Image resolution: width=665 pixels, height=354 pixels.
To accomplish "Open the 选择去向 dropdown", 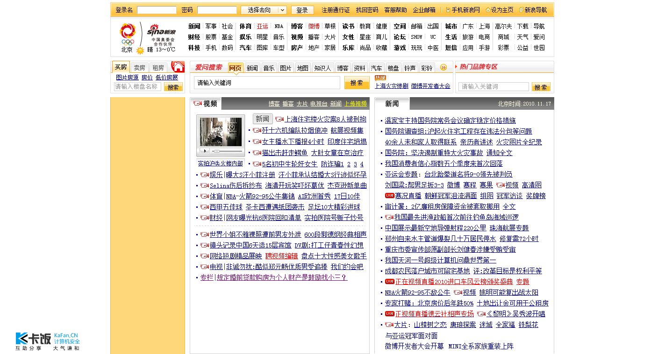I will point(264,10).
